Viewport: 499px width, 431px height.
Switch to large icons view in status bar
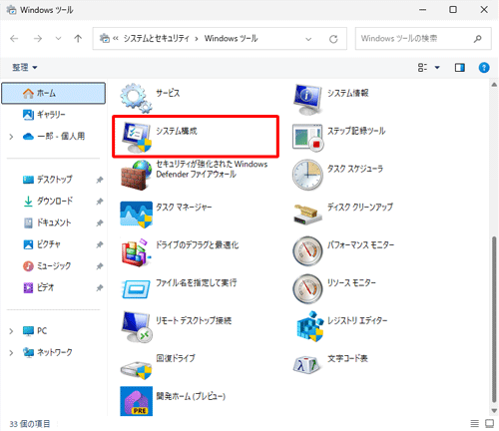tap(489, 423)
